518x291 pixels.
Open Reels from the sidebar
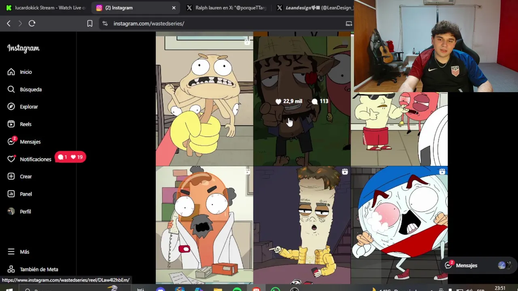coord(19,124)
